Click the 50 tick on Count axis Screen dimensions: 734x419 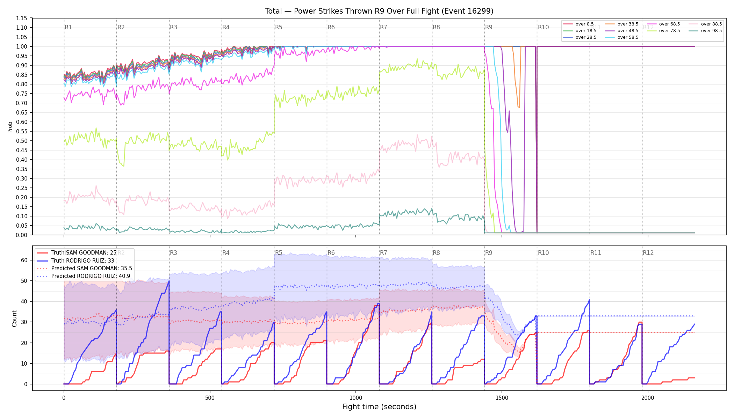point(24,281)
